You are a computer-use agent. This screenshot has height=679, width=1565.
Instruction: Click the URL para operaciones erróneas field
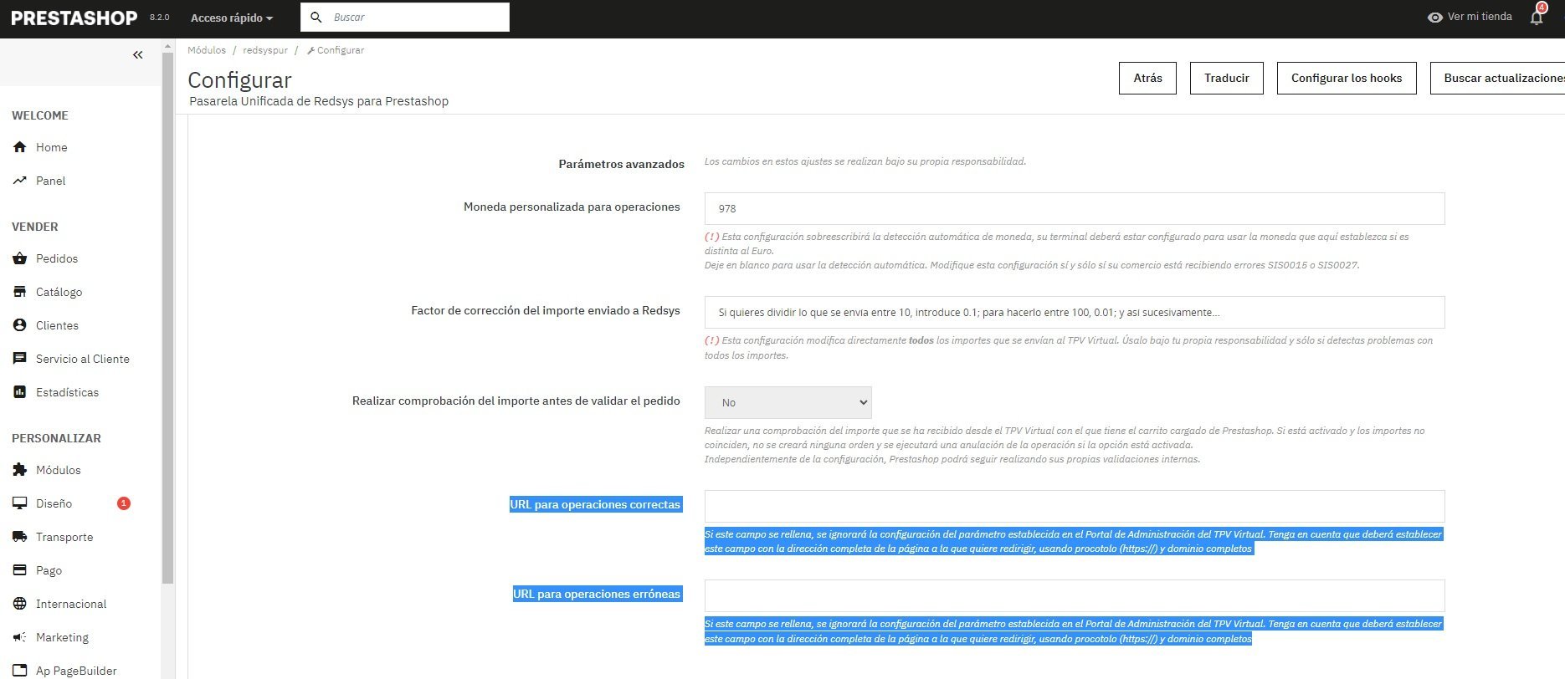tap(1075, 596)
